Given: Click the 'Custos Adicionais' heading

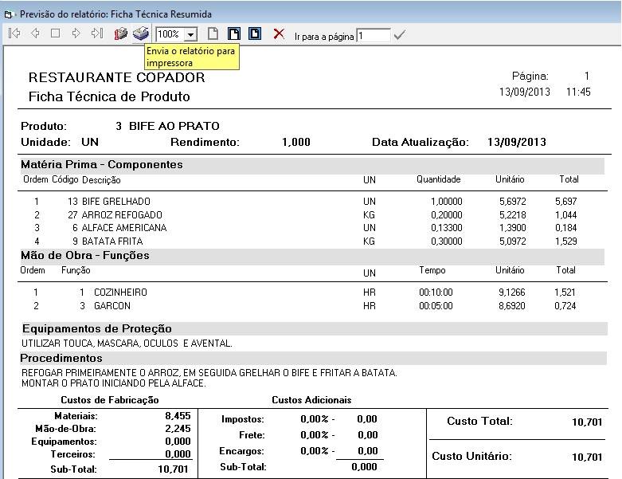Looking at the screenshot, I should click(311, 400).
